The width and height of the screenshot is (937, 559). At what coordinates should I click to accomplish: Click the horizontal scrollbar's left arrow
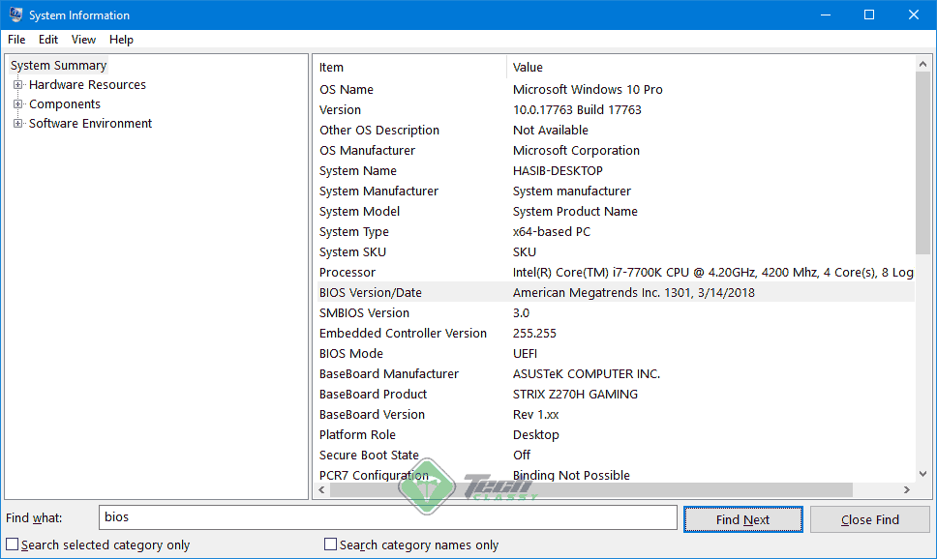point(320,489)
